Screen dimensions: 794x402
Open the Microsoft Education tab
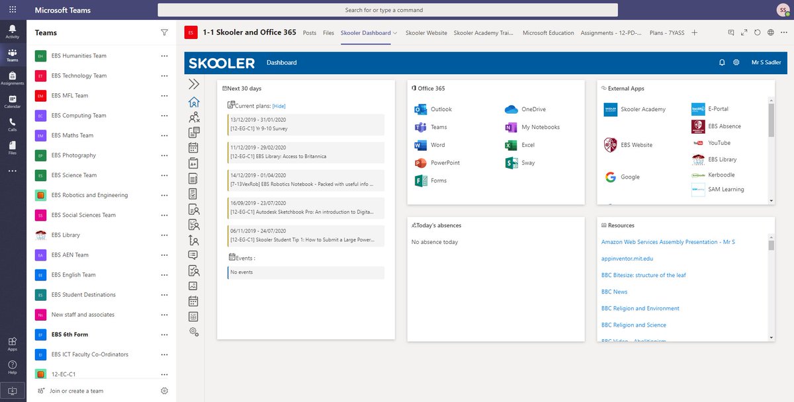click(548, 33)
